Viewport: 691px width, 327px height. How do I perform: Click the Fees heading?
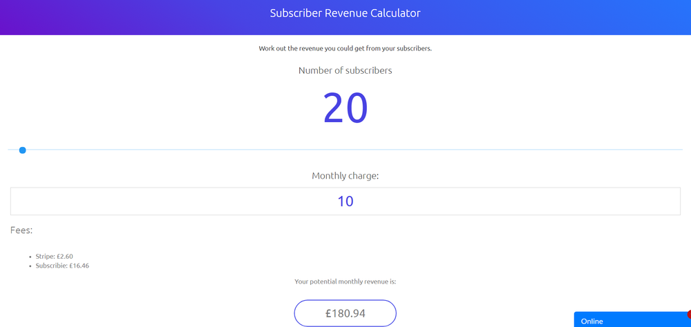(21, 230)
